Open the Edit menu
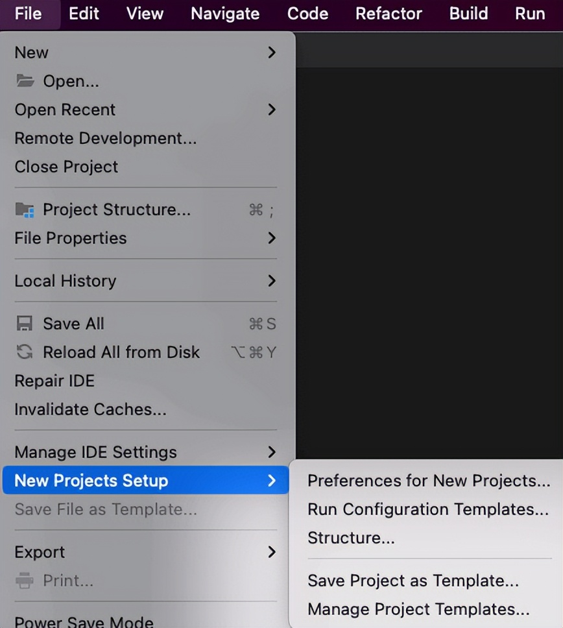563x628 pixels. point(84,14)
